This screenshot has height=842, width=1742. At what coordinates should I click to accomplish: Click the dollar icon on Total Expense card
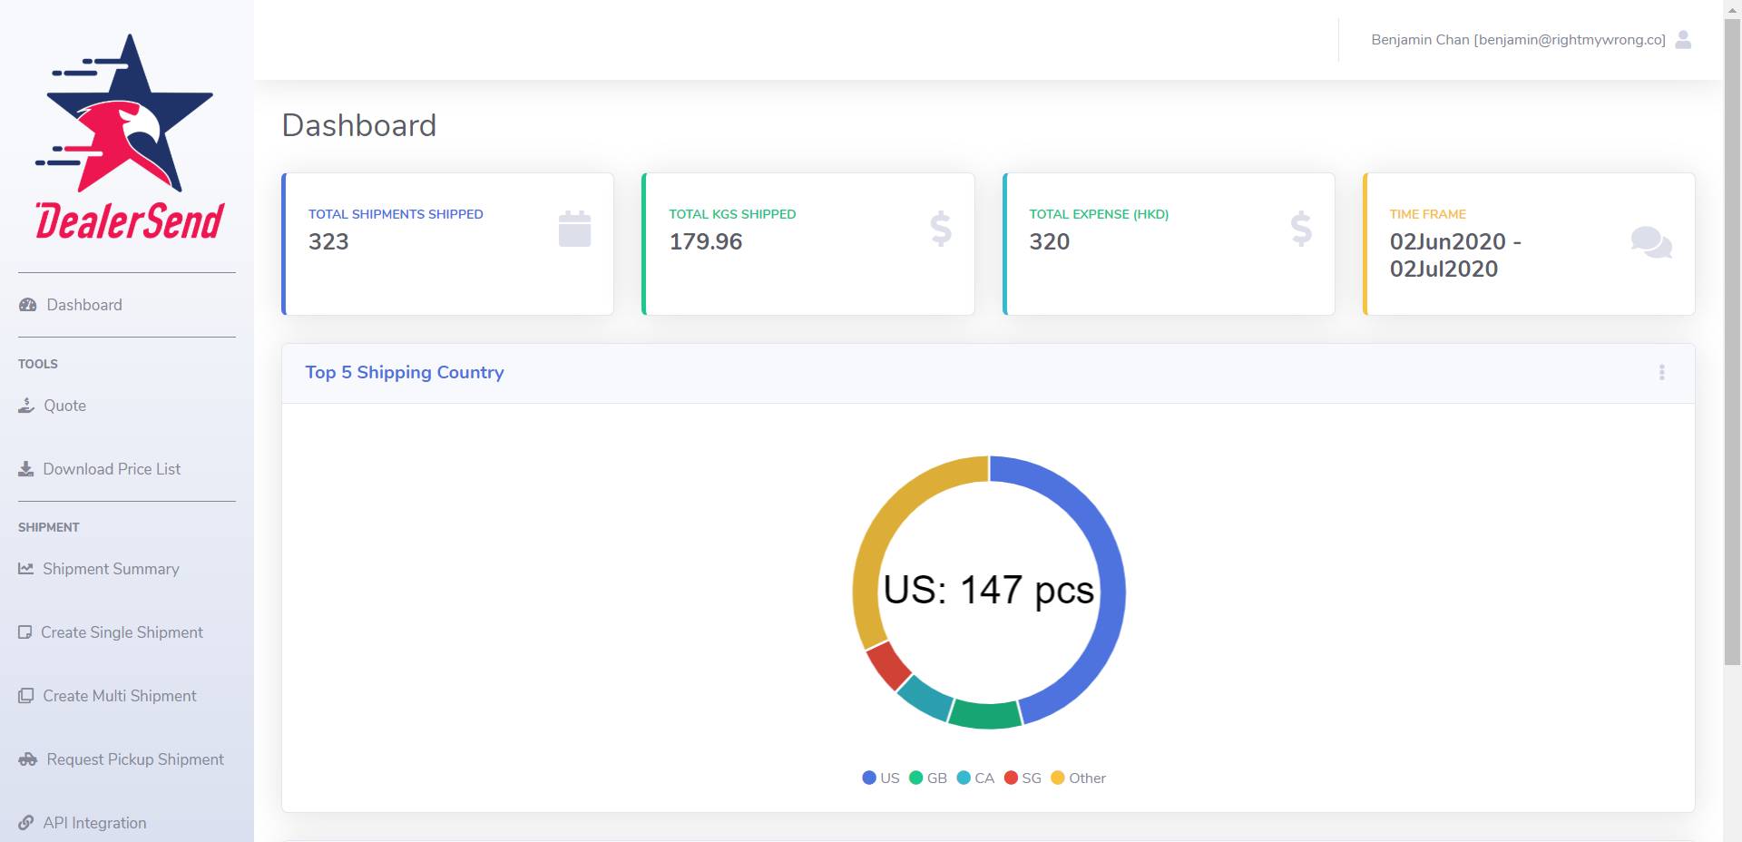coord(1301,229)
